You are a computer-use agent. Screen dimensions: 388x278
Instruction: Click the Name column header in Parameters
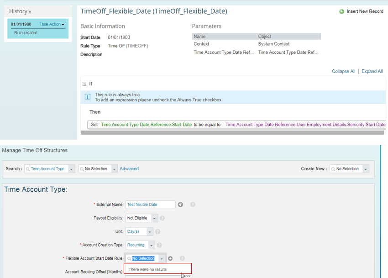click(x=199, y=37)
